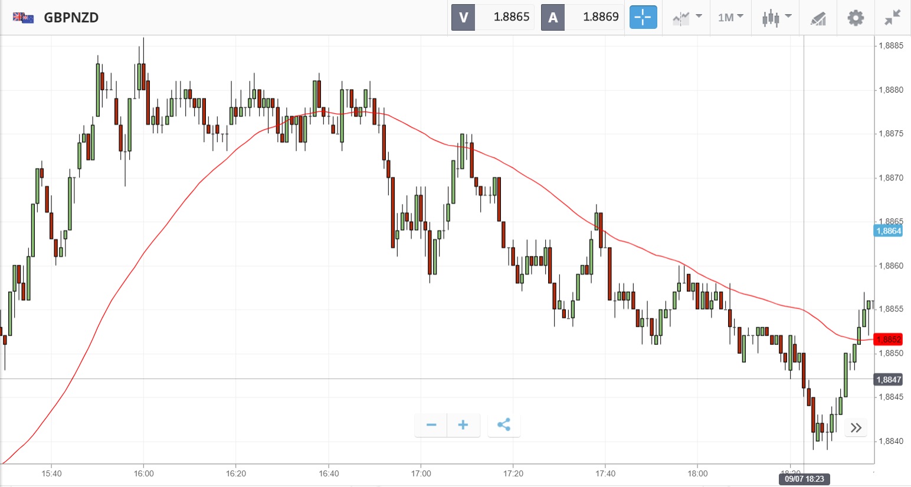The width and height of the screenshot is (911, 487).
Task: Select the drawing tools pencil icon
Action: tap(818, 18)
